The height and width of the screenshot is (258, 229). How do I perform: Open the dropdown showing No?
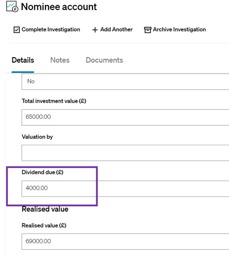125,82
